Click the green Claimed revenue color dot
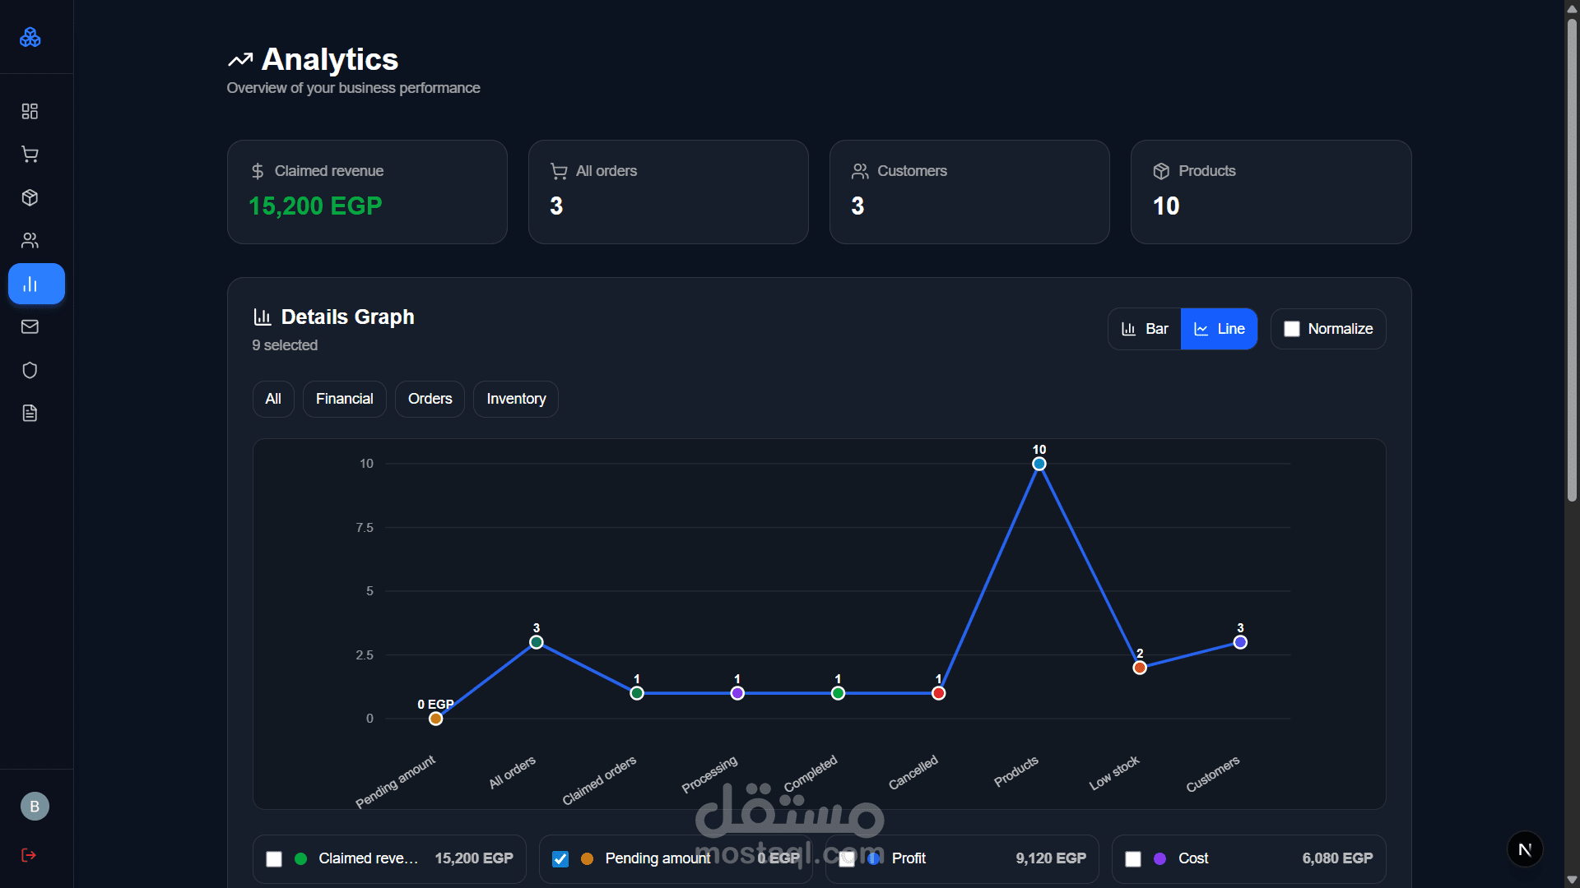The image size is (1580, 888). (301, 858)
